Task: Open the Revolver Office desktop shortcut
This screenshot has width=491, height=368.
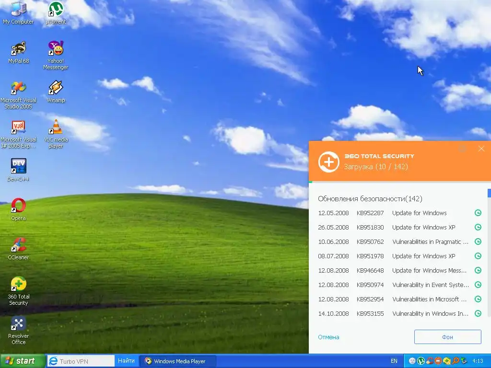Action: tap(18, 330)
